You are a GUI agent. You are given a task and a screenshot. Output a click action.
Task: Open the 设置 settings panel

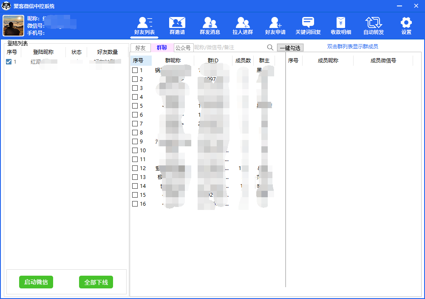pyautogui.click(x=406, y=25)
